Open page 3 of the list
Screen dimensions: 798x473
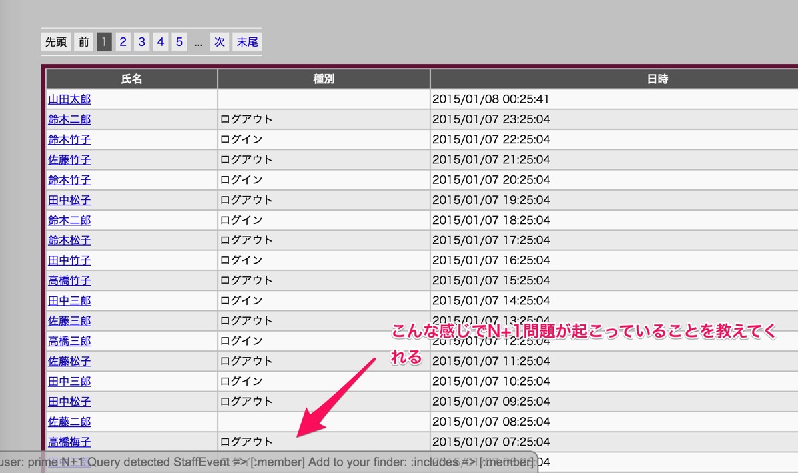[x=141, y=42]
